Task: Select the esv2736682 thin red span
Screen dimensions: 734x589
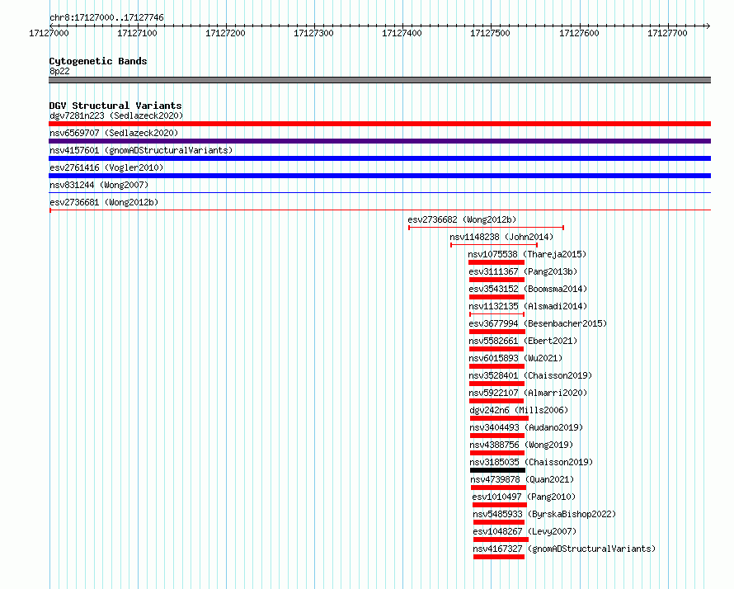Action: click(x=486, y=228)
